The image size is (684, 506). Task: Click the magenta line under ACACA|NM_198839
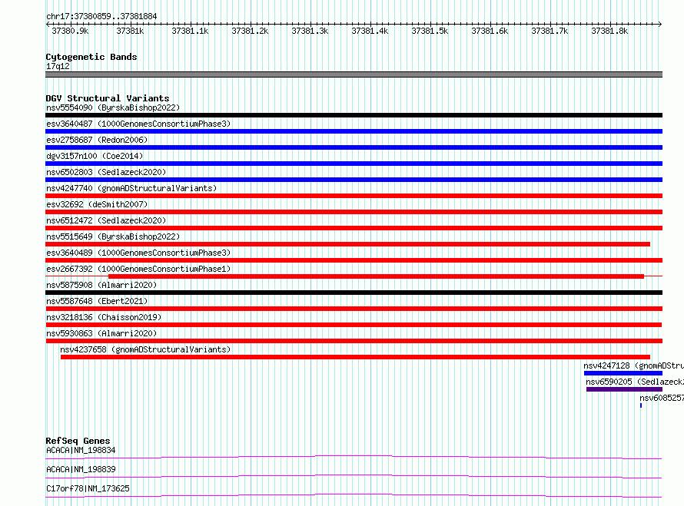[354, 476]
